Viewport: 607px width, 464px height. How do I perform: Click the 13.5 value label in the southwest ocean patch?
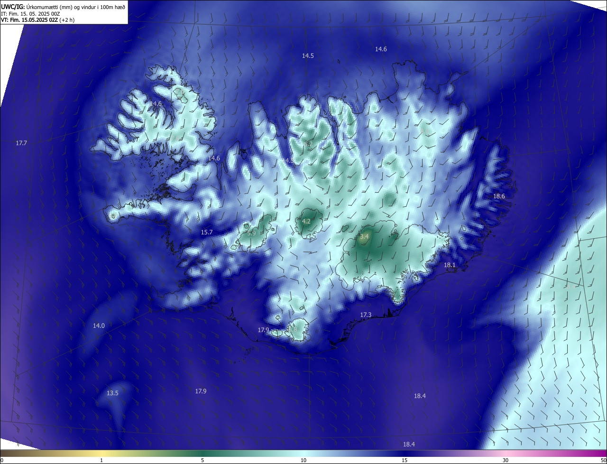point(112,393)
